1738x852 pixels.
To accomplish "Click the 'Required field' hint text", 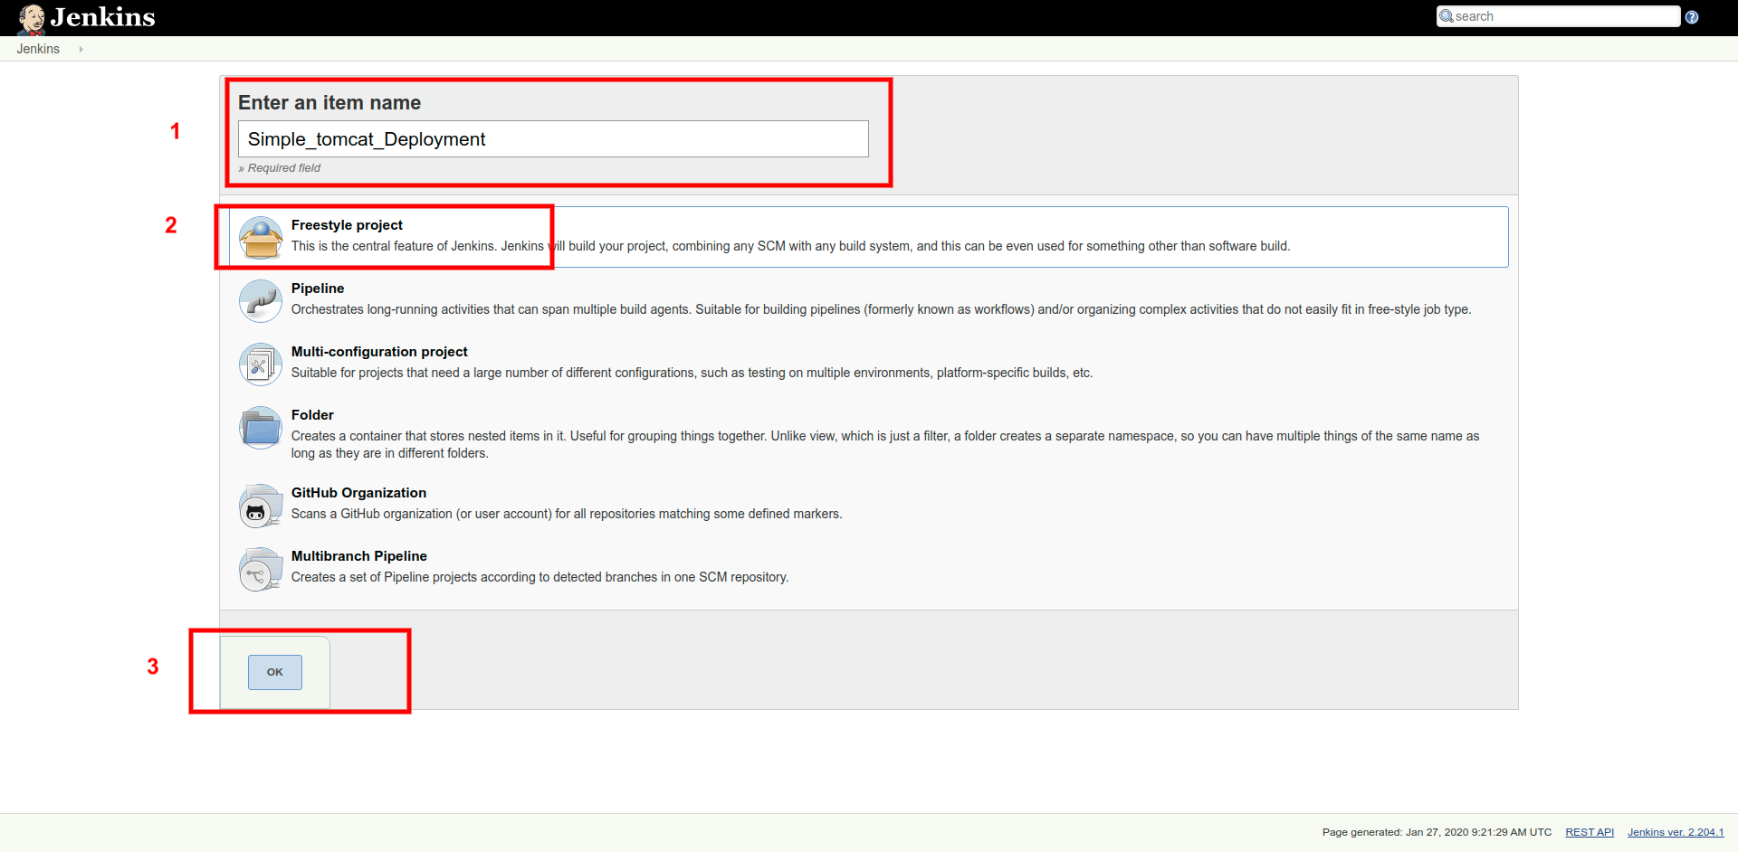I will pyautogui.click(x=280, y=168).
